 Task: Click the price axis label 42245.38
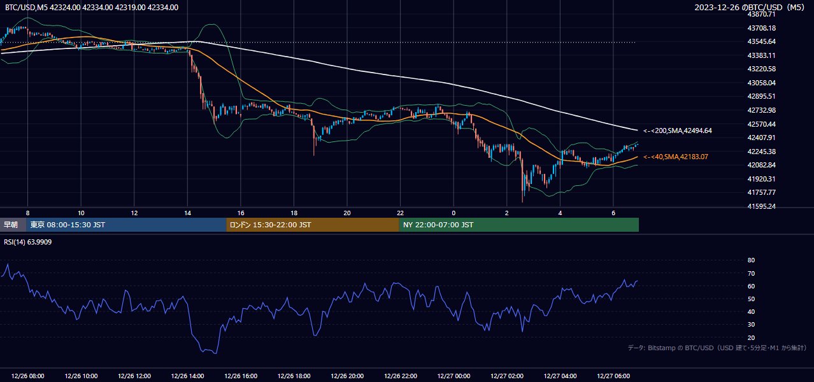761,152
